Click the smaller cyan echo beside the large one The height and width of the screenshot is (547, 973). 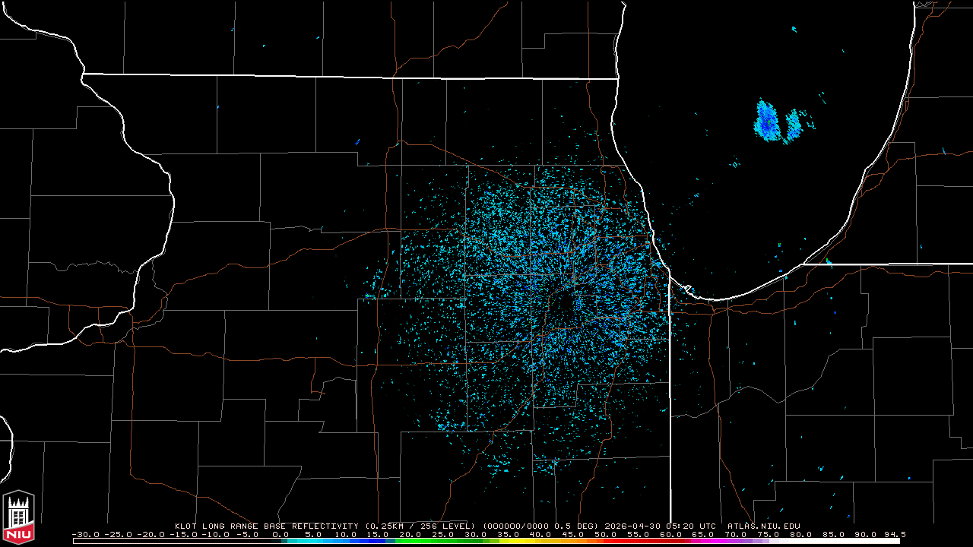(793, 125)
